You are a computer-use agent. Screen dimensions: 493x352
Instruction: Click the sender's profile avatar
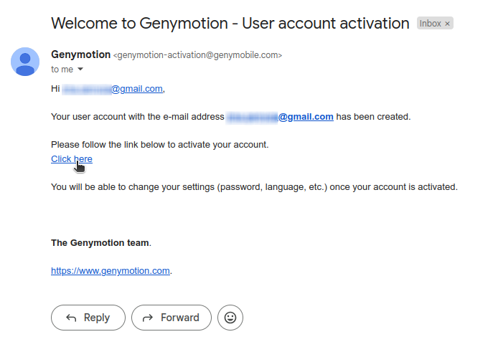click(25, 62)
